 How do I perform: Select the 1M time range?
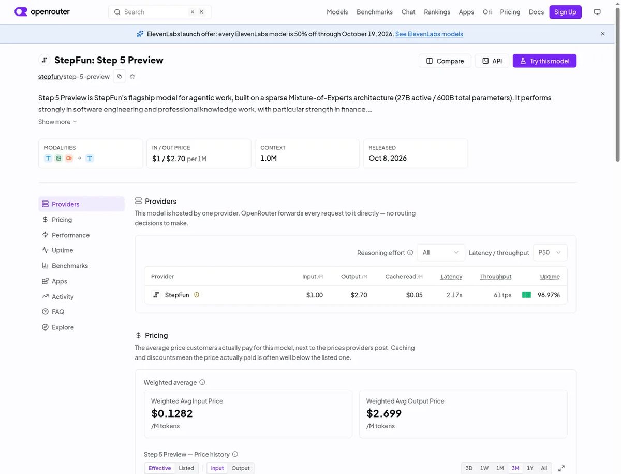click(x=500, y=468)
